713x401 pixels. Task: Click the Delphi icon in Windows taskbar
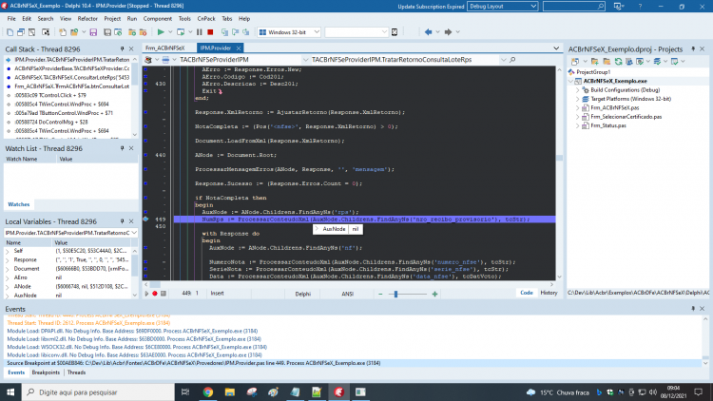click(x=338, y=391)
